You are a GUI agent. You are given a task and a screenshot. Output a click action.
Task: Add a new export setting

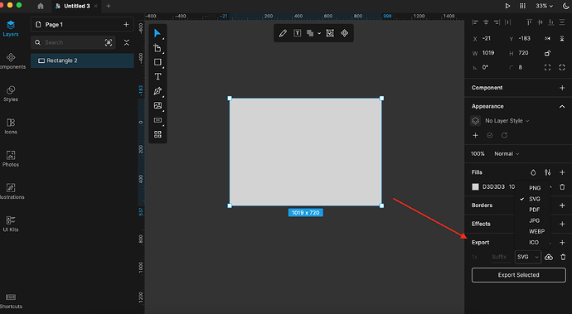(562, 243)
